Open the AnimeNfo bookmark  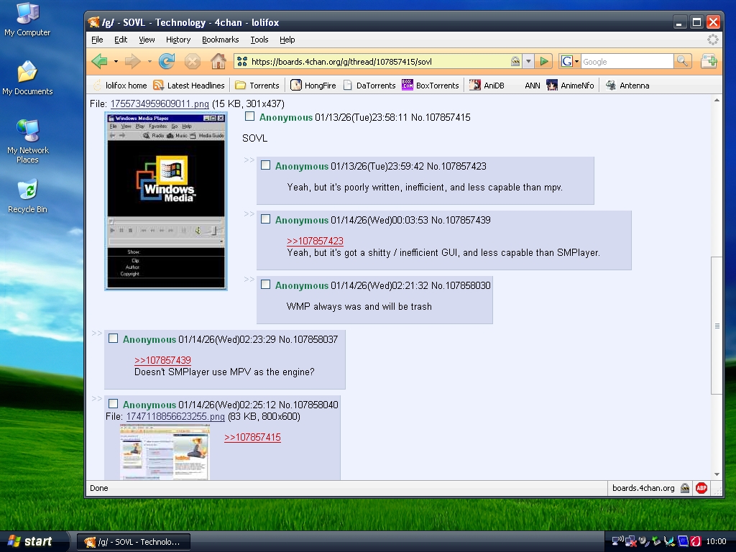tap(570, 86)
